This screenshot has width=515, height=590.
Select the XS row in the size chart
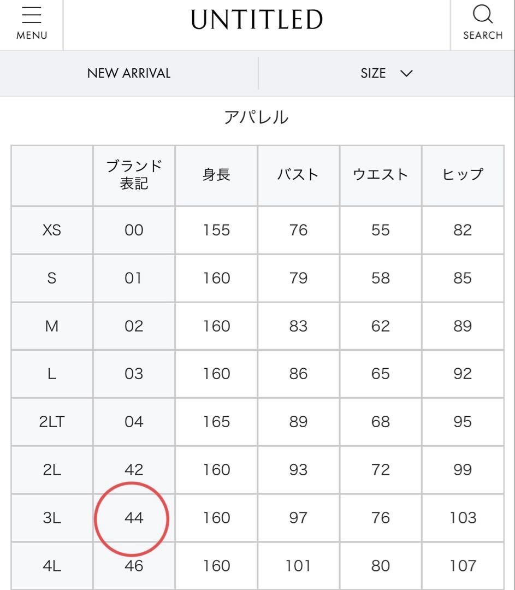[51, 229]
